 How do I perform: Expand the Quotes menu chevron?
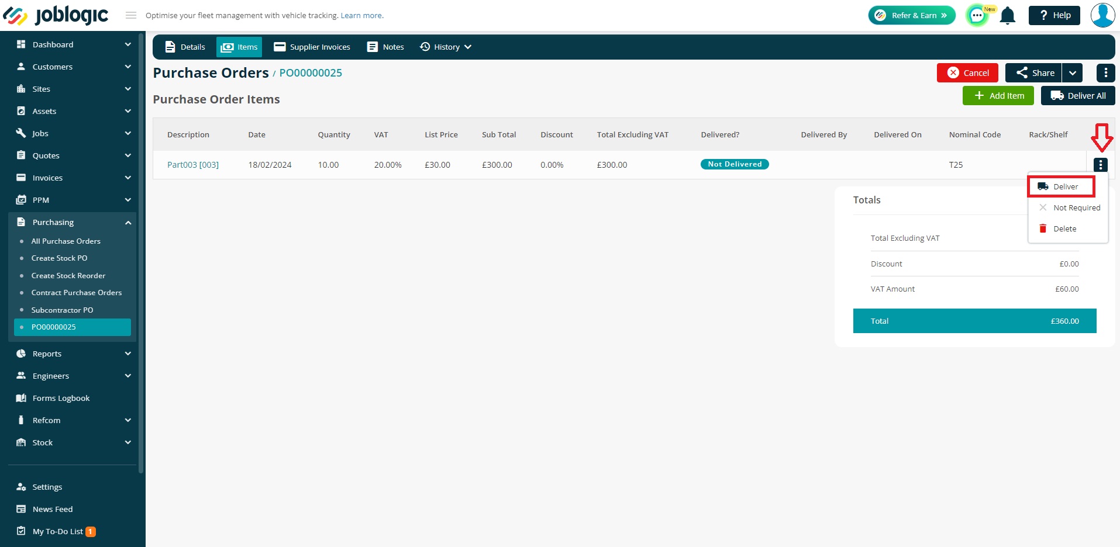click(x=127, y=155)
